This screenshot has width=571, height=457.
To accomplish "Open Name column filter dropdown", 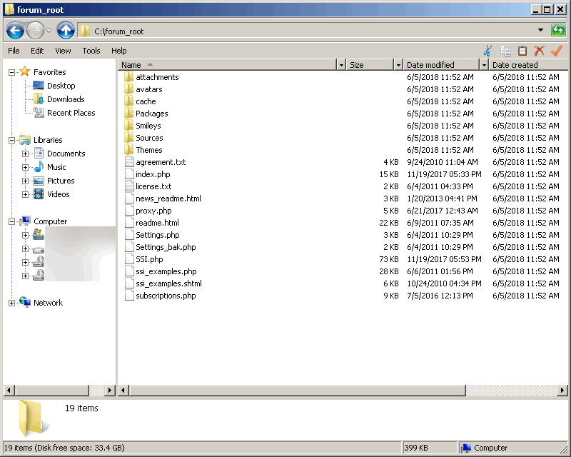I will click(341, 65).
